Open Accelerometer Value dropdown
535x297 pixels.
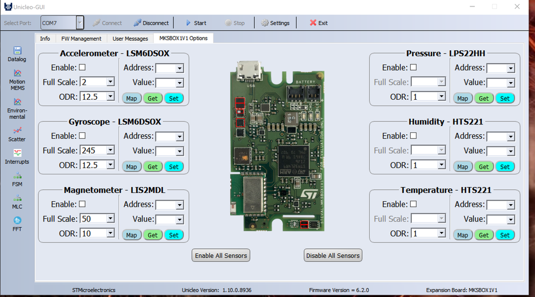pos(180,83)
